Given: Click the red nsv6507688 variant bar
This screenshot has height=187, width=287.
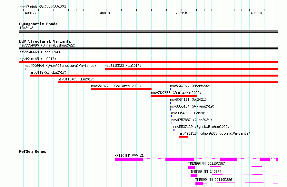Looking at the screenshot, I should coord(174,96).
